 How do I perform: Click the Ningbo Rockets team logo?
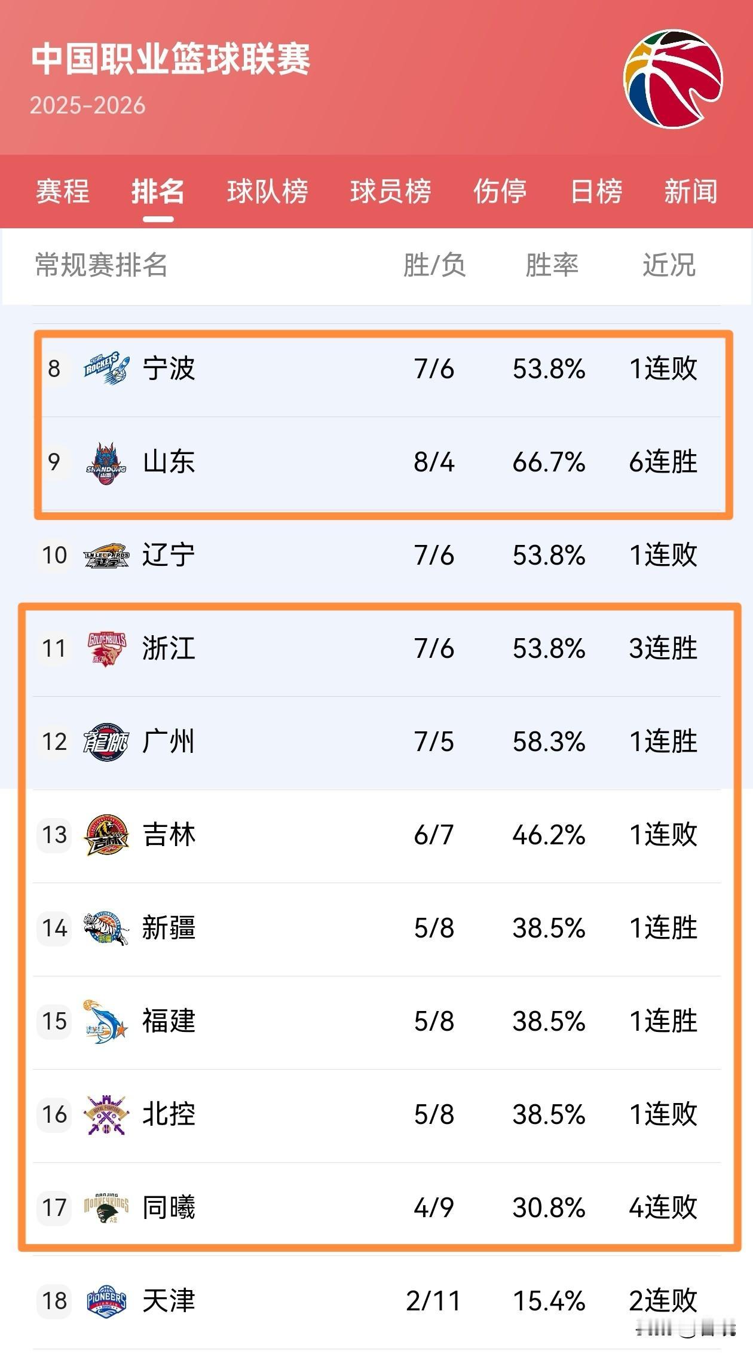pos(106,368)
